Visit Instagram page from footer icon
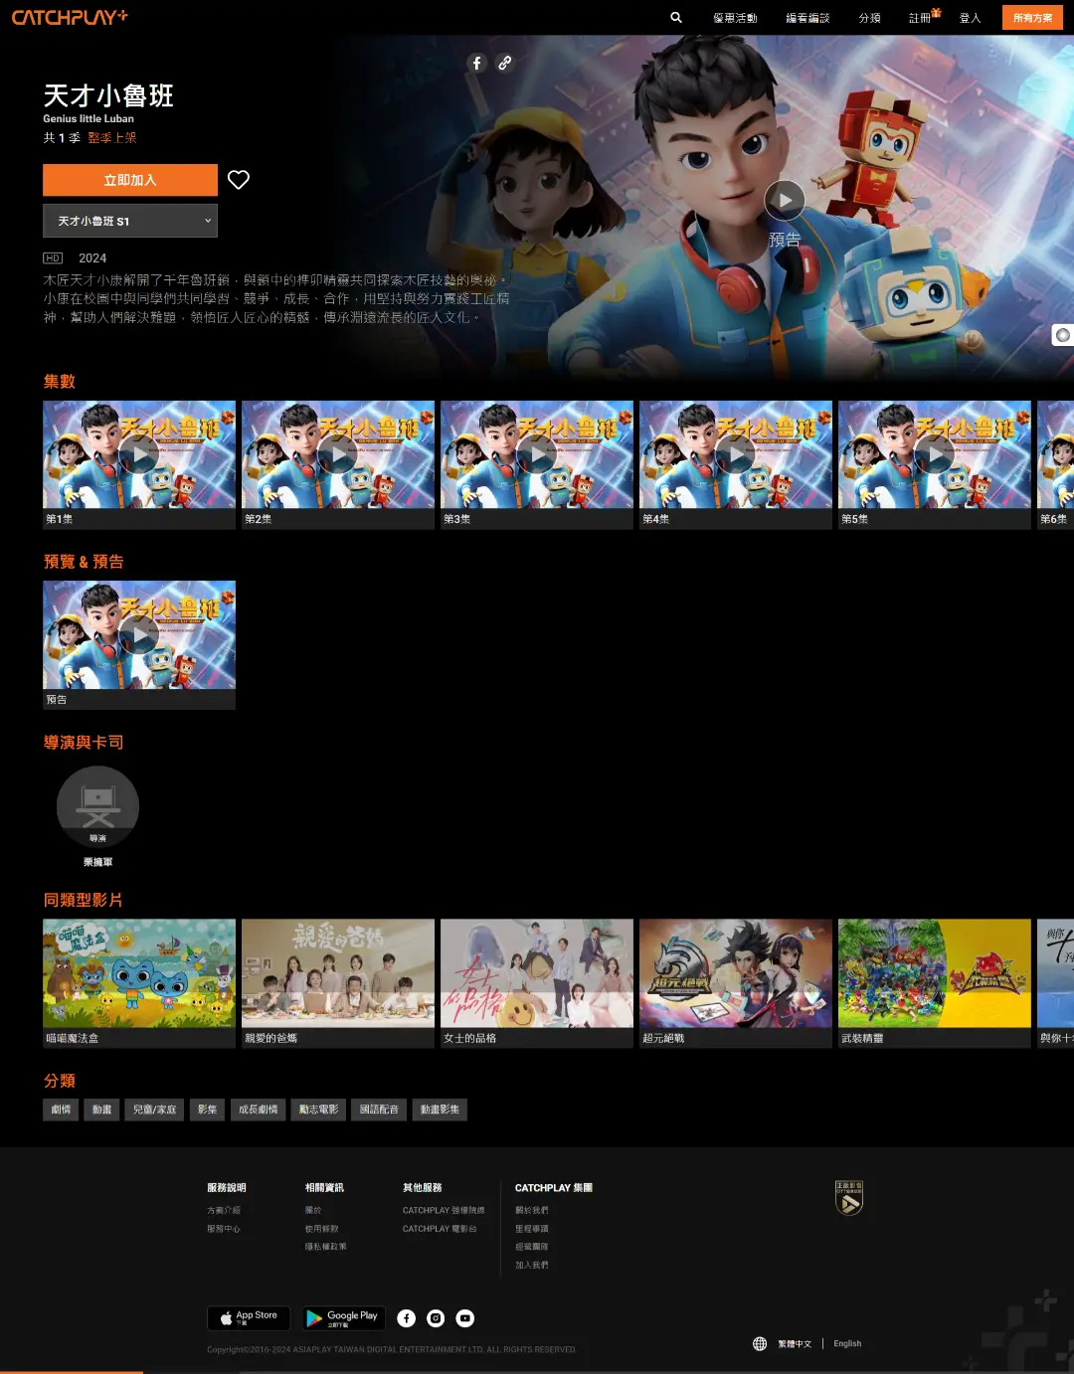Viewport: 1074px width, 1374px height. click(x=436, y=1318)
